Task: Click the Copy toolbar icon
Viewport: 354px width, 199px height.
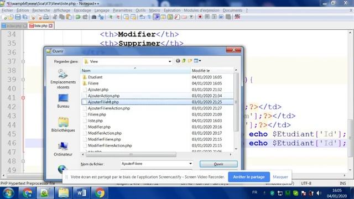Action: coord(62,17)
